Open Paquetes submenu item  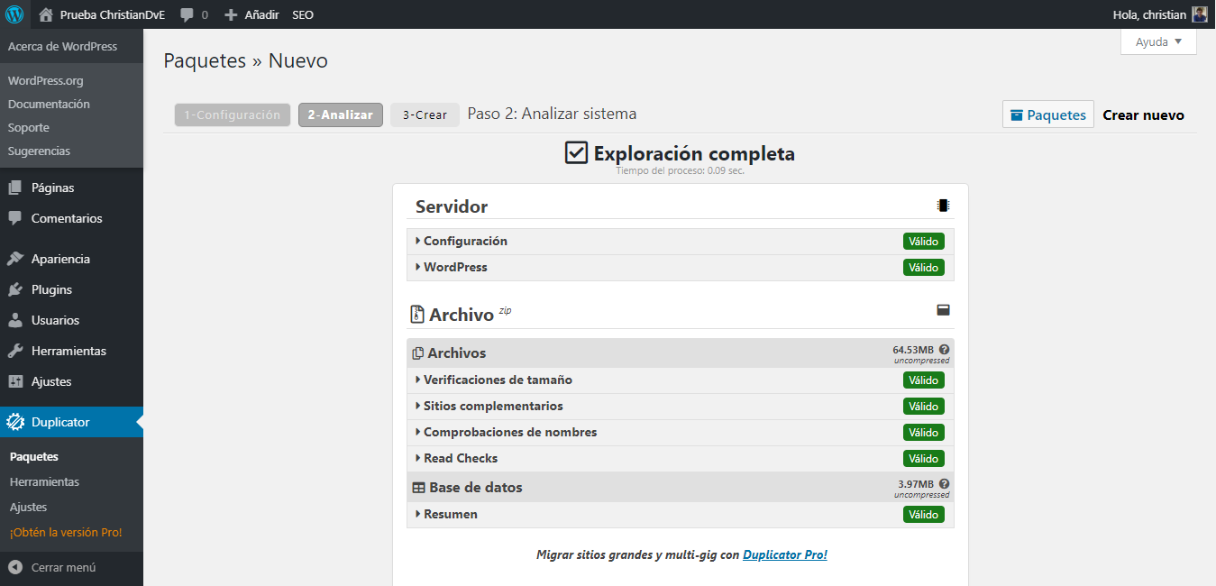[34, 457]
